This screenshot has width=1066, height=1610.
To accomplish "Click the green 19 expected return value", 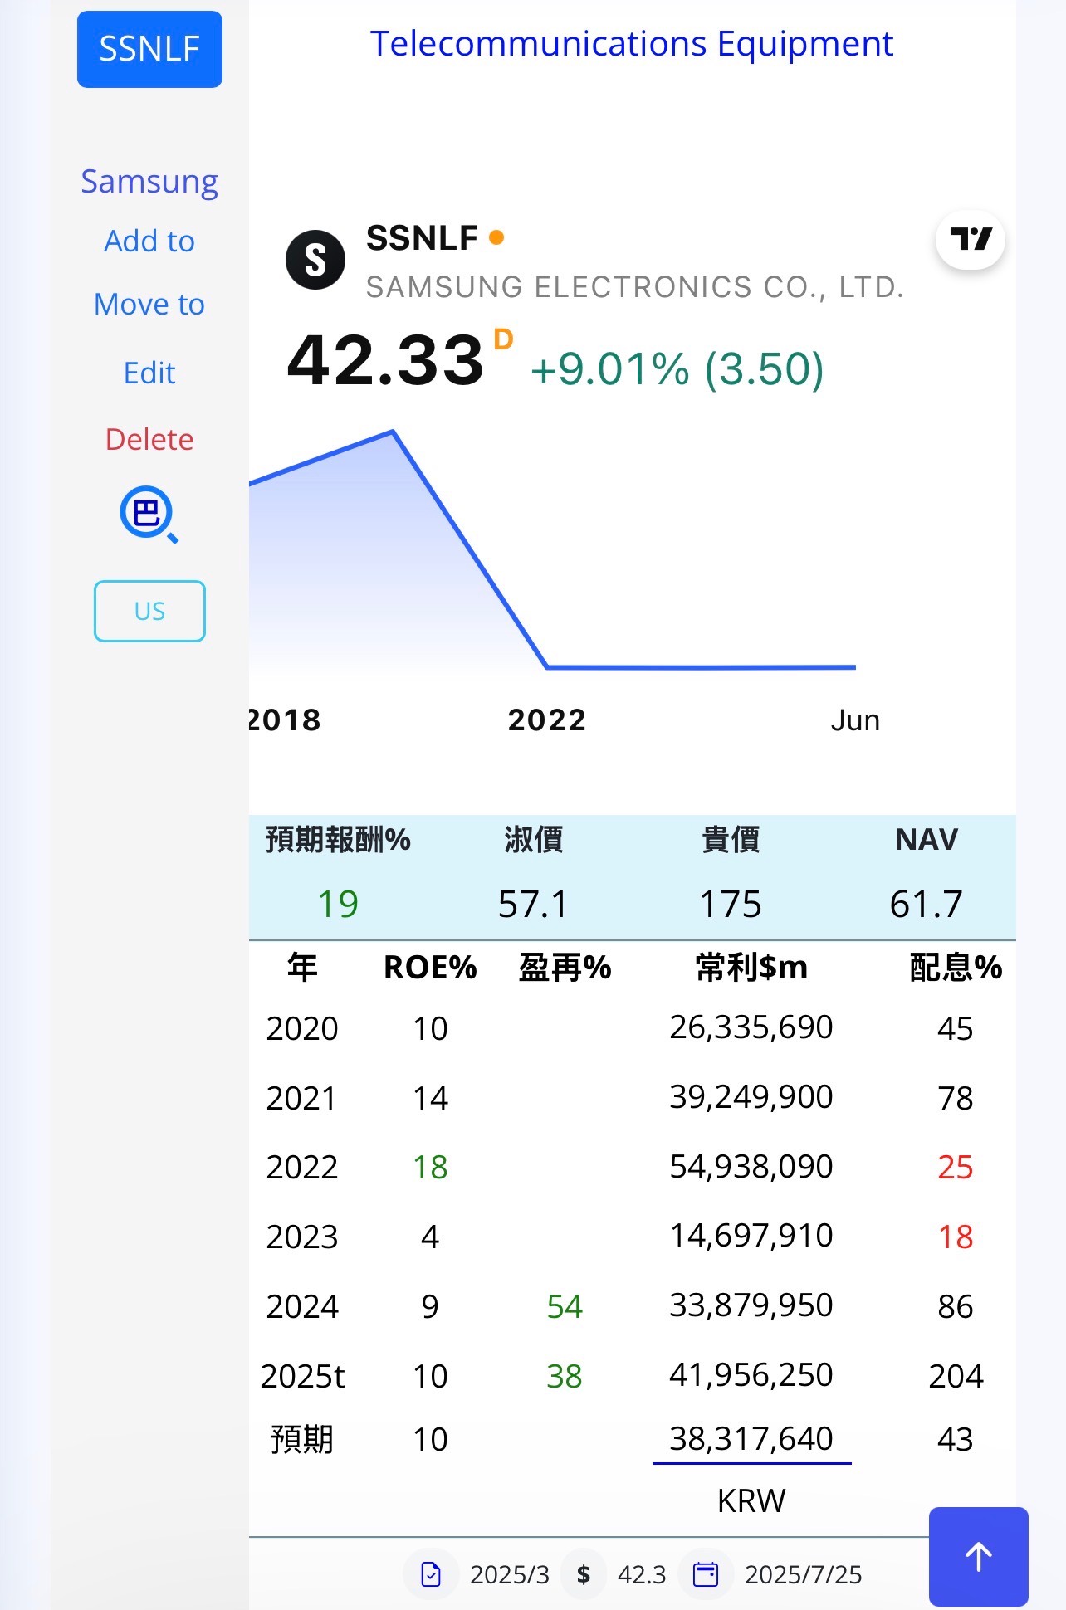I will (338, 904).
